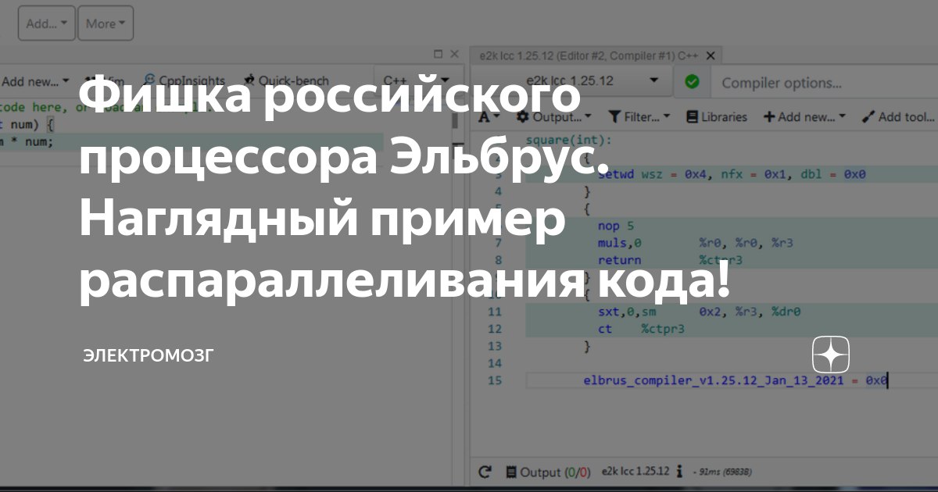
Task: Click the square(int): label in assembly
Action: [569, 141]
